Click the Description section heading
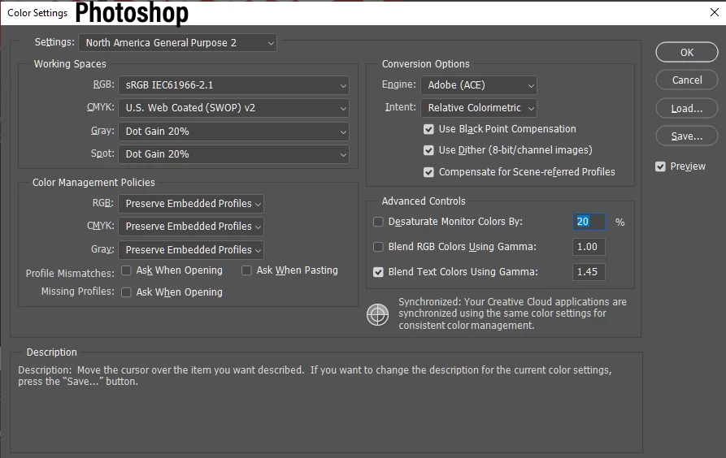 (x=51, y=352)
